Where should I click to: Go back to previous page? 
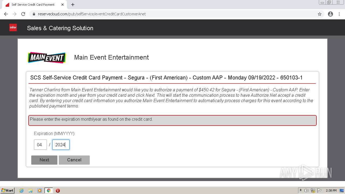pyautogui.click(x=6, y=14)
